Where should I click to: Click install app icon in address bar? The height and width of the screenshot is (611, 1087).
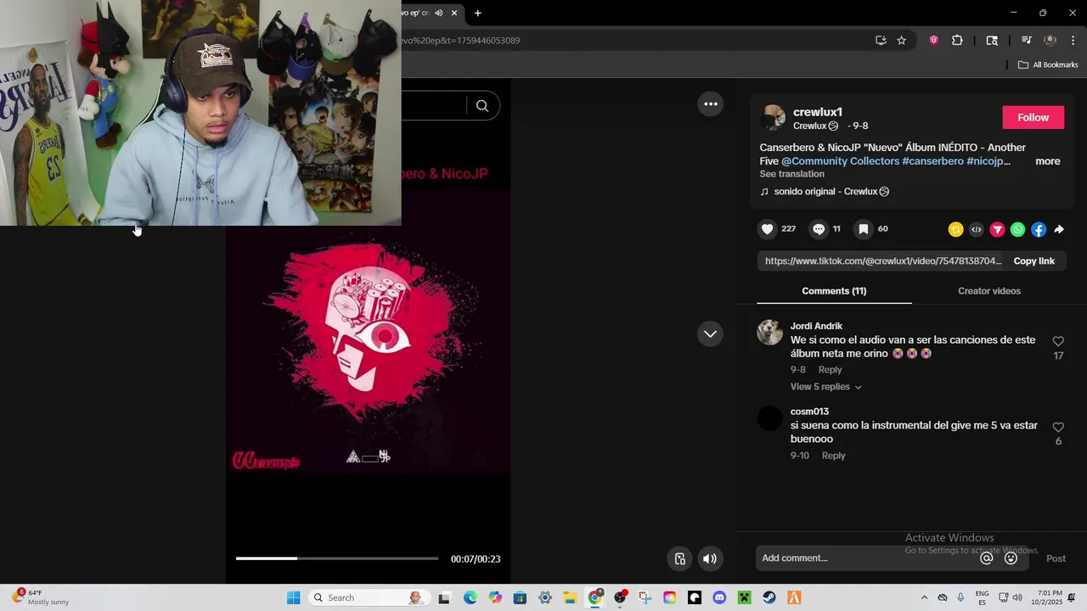coord(881,40)
